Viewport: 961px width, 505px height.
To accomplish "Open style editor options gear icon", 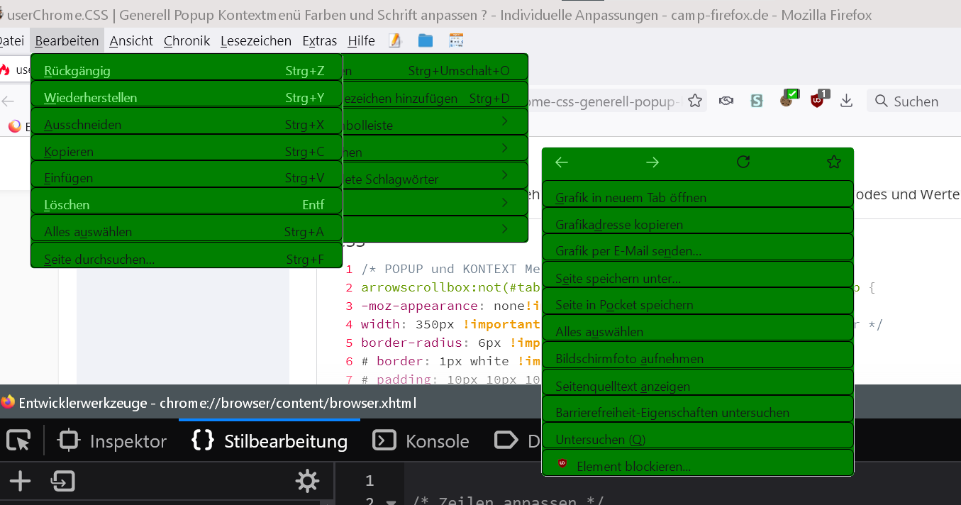I will [x=307, y=482].
